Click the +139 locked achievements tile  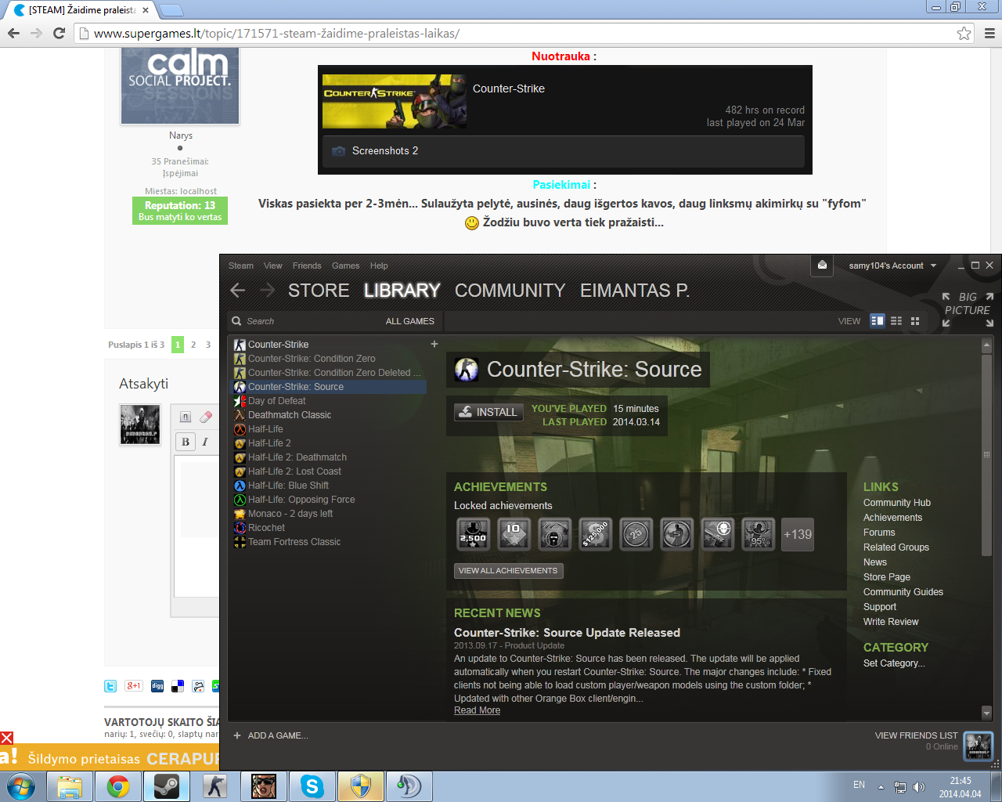[798, 534]
